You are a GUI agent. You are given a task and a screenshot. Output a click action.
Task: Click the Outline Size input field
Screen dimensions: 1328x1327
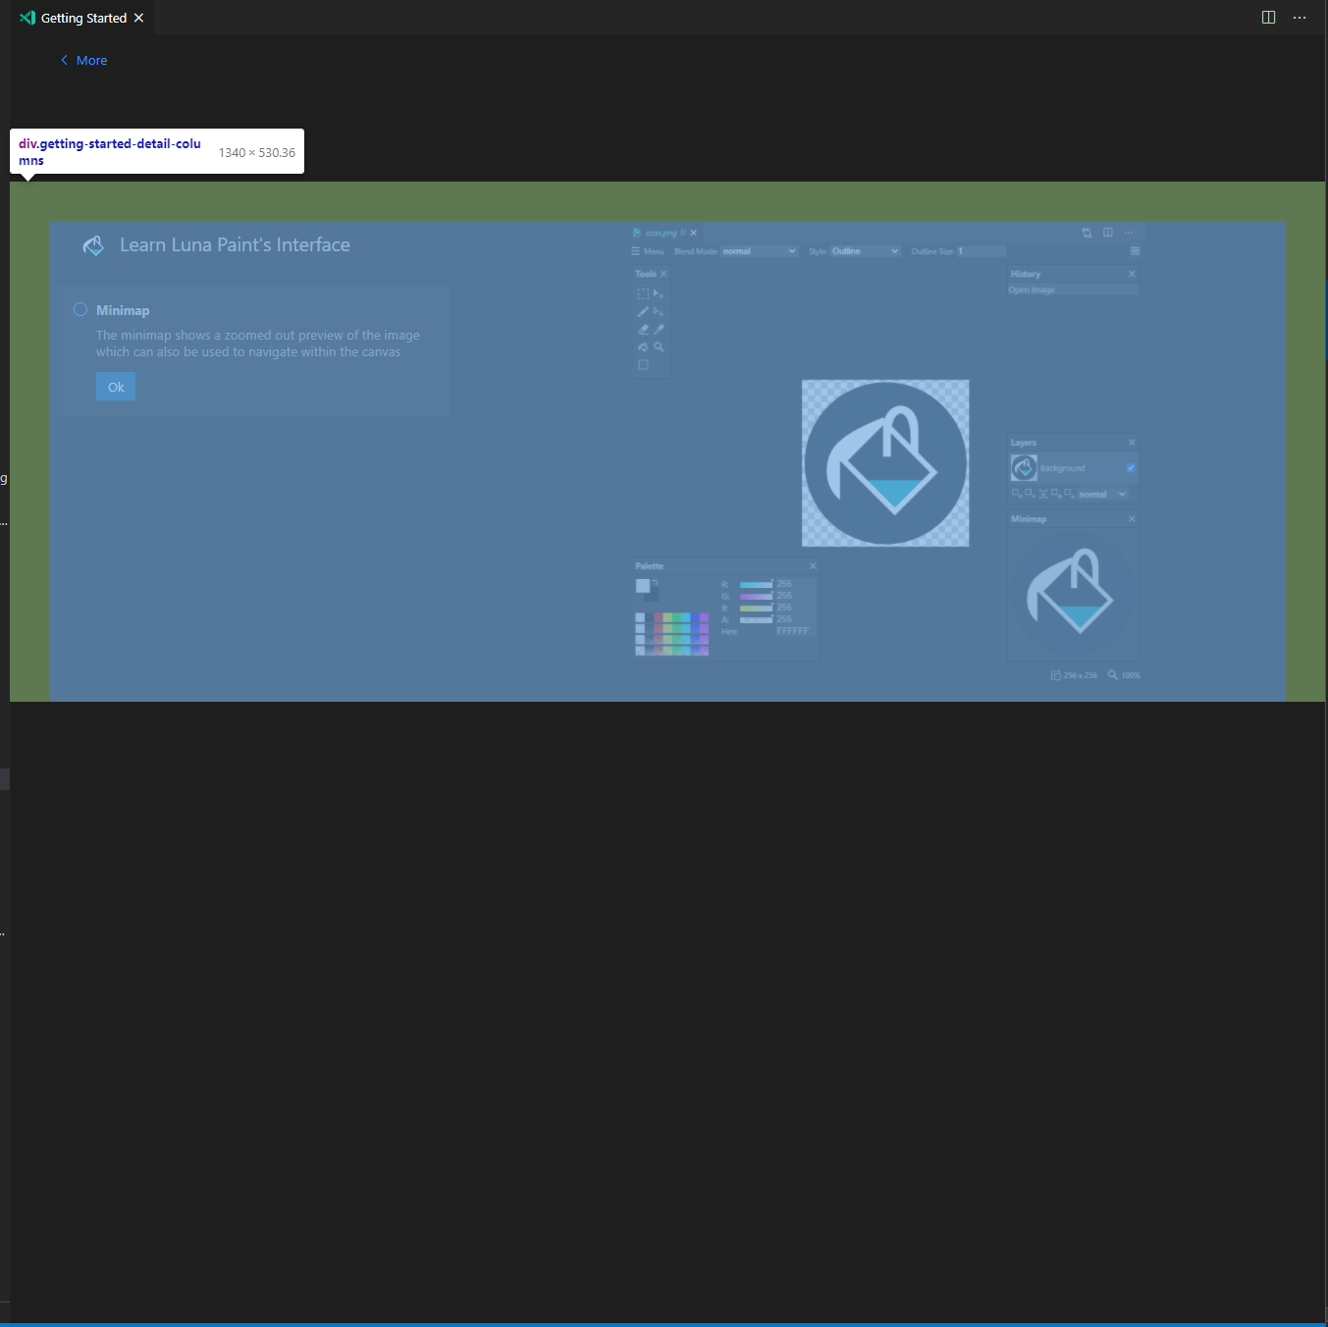tap(982, 251)
